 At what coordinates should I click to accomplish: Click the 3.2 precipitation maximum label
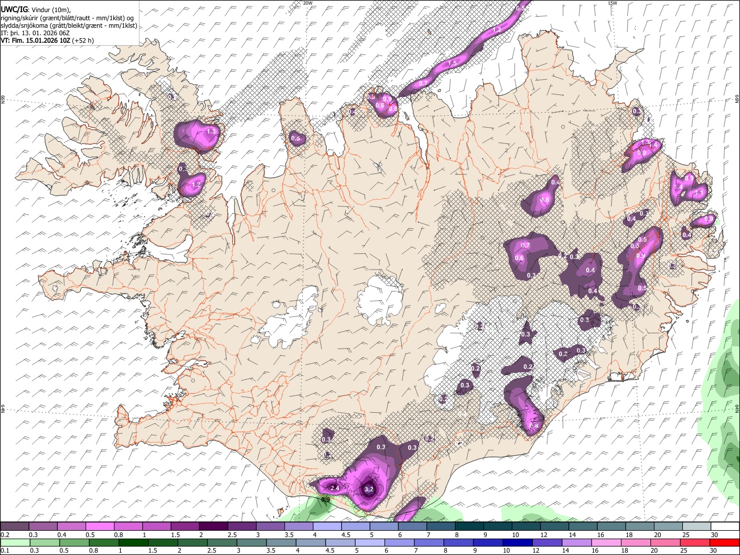(369, 490)
